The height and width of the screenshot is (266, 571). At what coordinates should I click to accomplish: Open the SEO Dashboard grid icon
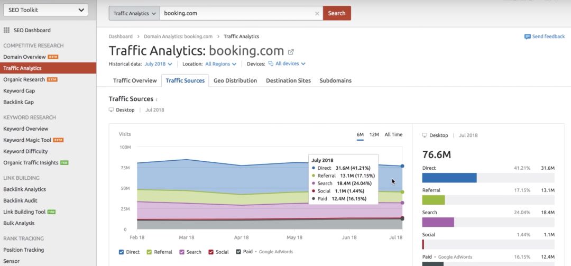click(x=6, y=30)
